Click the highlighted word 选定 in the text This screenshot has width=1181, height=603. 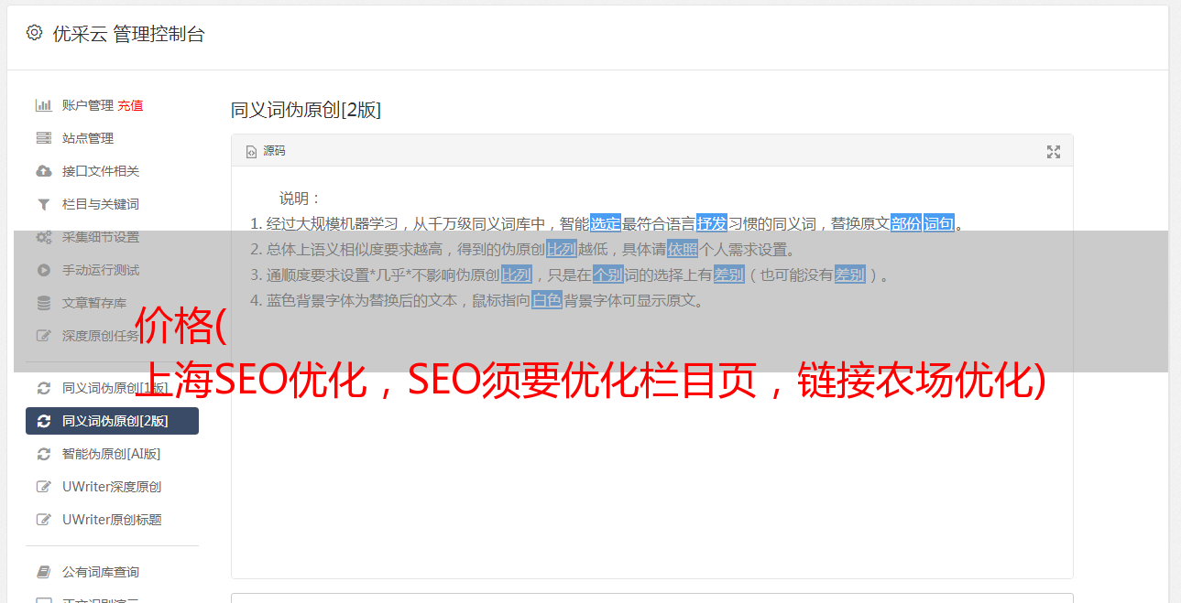coord(606,223)
